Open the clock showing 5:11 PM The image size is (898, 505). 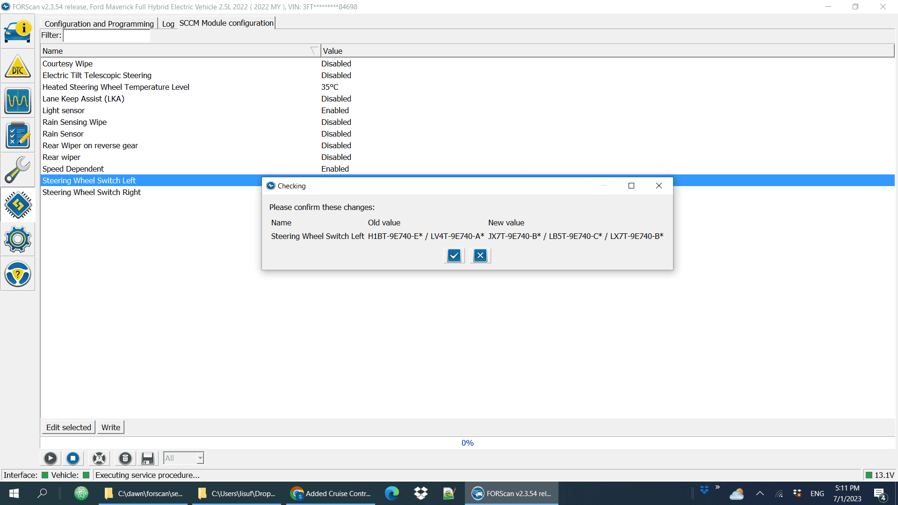(x=847, y=493)
